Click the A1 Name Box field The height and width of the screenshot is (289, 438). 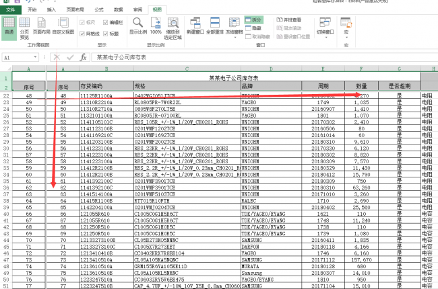[x=17, y=57]
